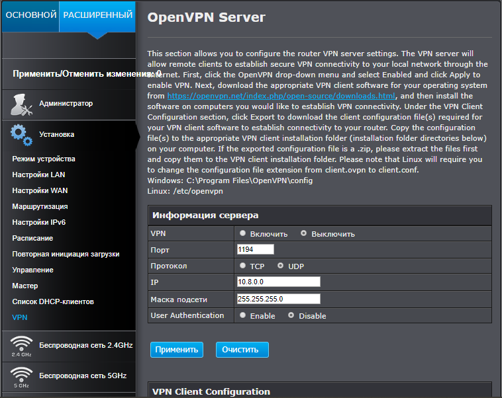502x398 pixels.
Task: Expand Беспроводная сеть 5GHz section
Action: coord(69,377)
